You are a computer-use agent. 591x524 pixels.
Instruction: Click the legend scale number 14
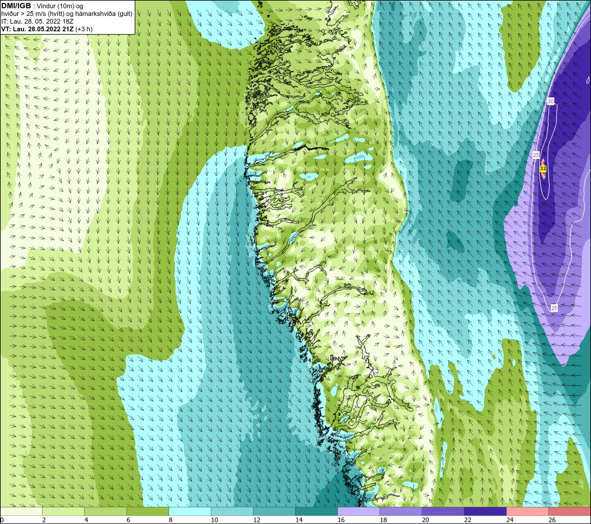299,520
